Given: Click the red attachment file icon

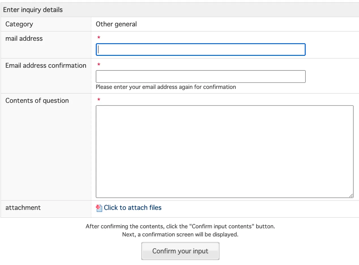Looking at the screenshot, I should tap(99, 208).
